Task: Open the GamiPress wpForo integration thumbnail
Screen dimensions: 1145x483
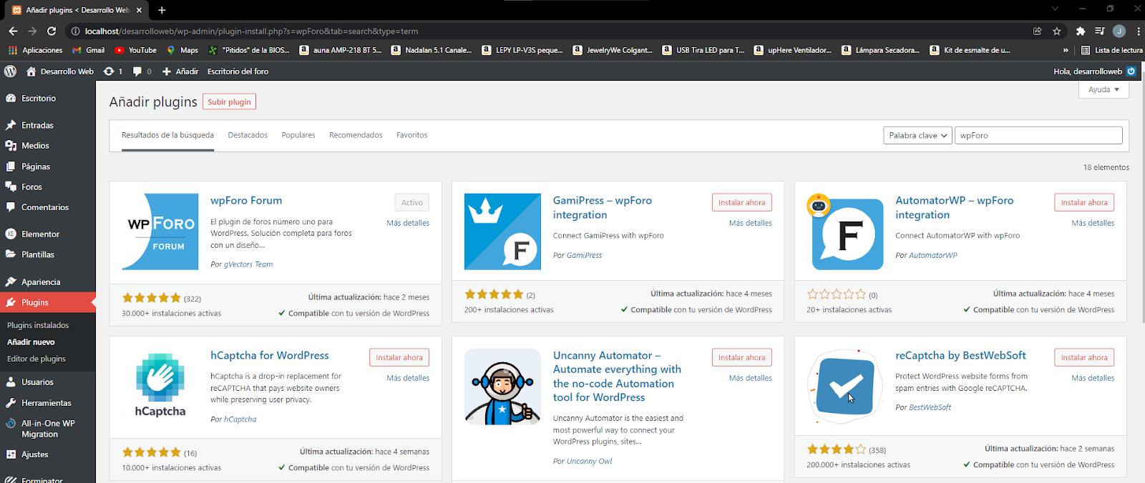Action: pos(502,231)
